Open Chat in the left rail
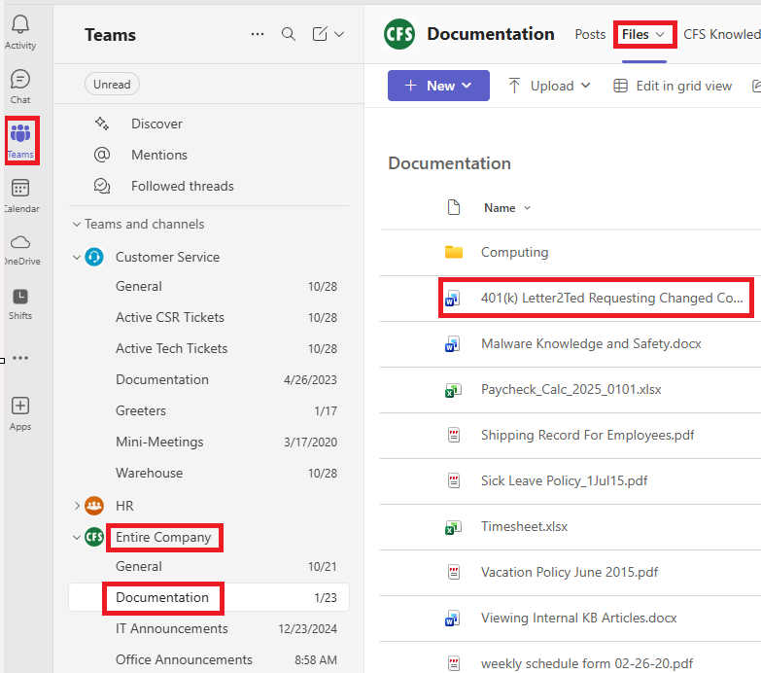Image resolution: width=761 pixels, height=673 pixels. click(20, 86)
